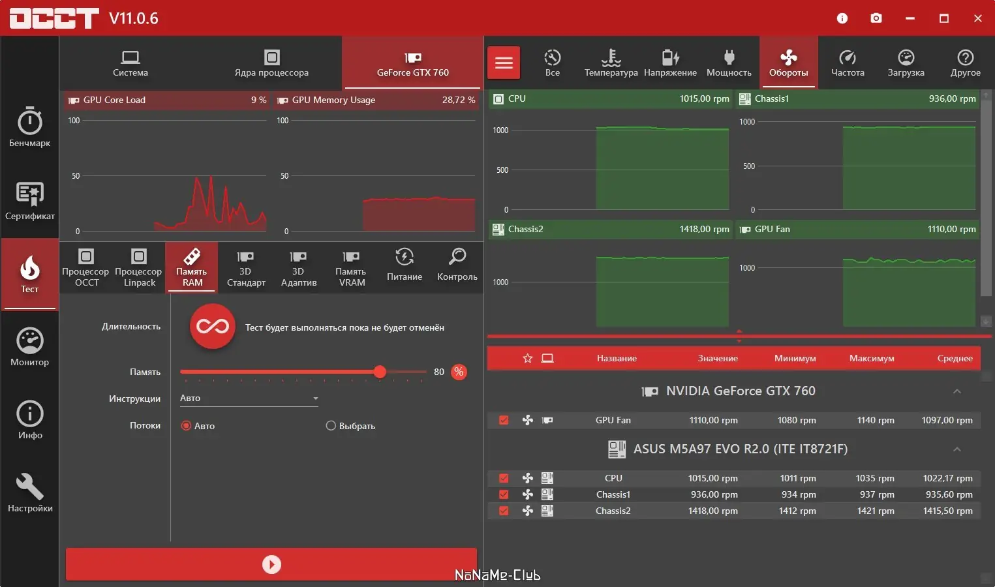Click the memory percentage slider handle
The image size is (995, 587).
380,372
